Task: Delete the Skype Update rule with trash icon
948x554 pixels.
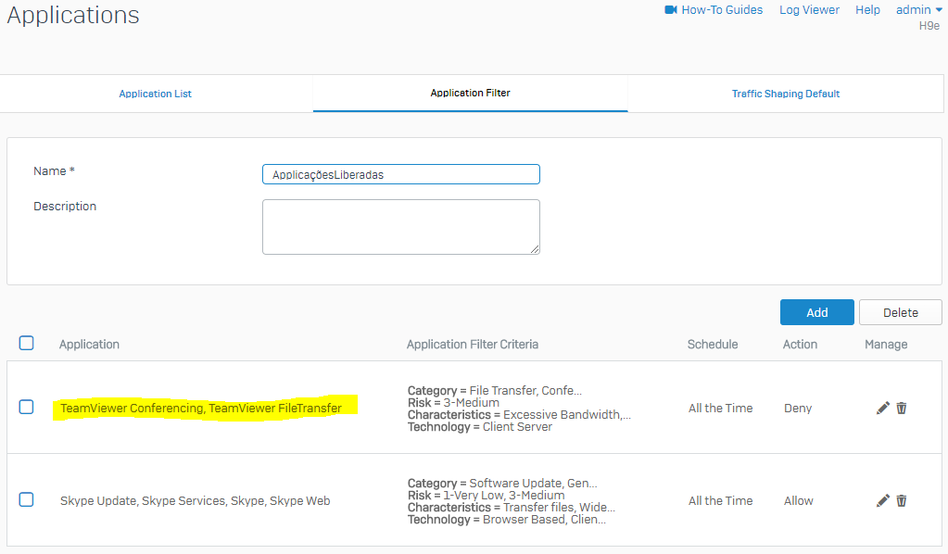Action: pyautogui.click(x=902, y=501)
